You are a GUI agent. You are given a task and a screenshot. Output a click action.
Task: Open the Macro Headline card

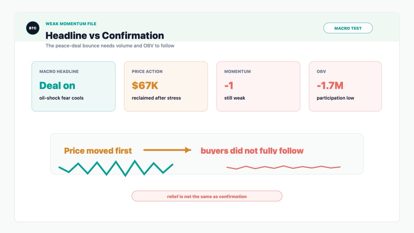click(x=73, y=86)
